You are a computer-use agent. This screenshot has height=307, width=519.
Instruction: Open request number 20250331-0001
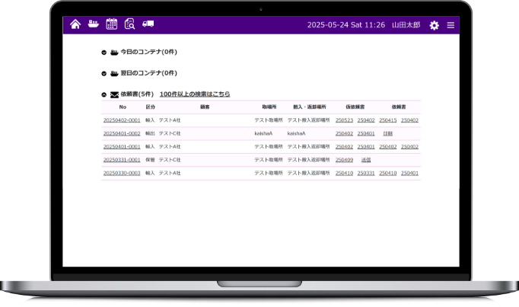(x=122, y=160)
